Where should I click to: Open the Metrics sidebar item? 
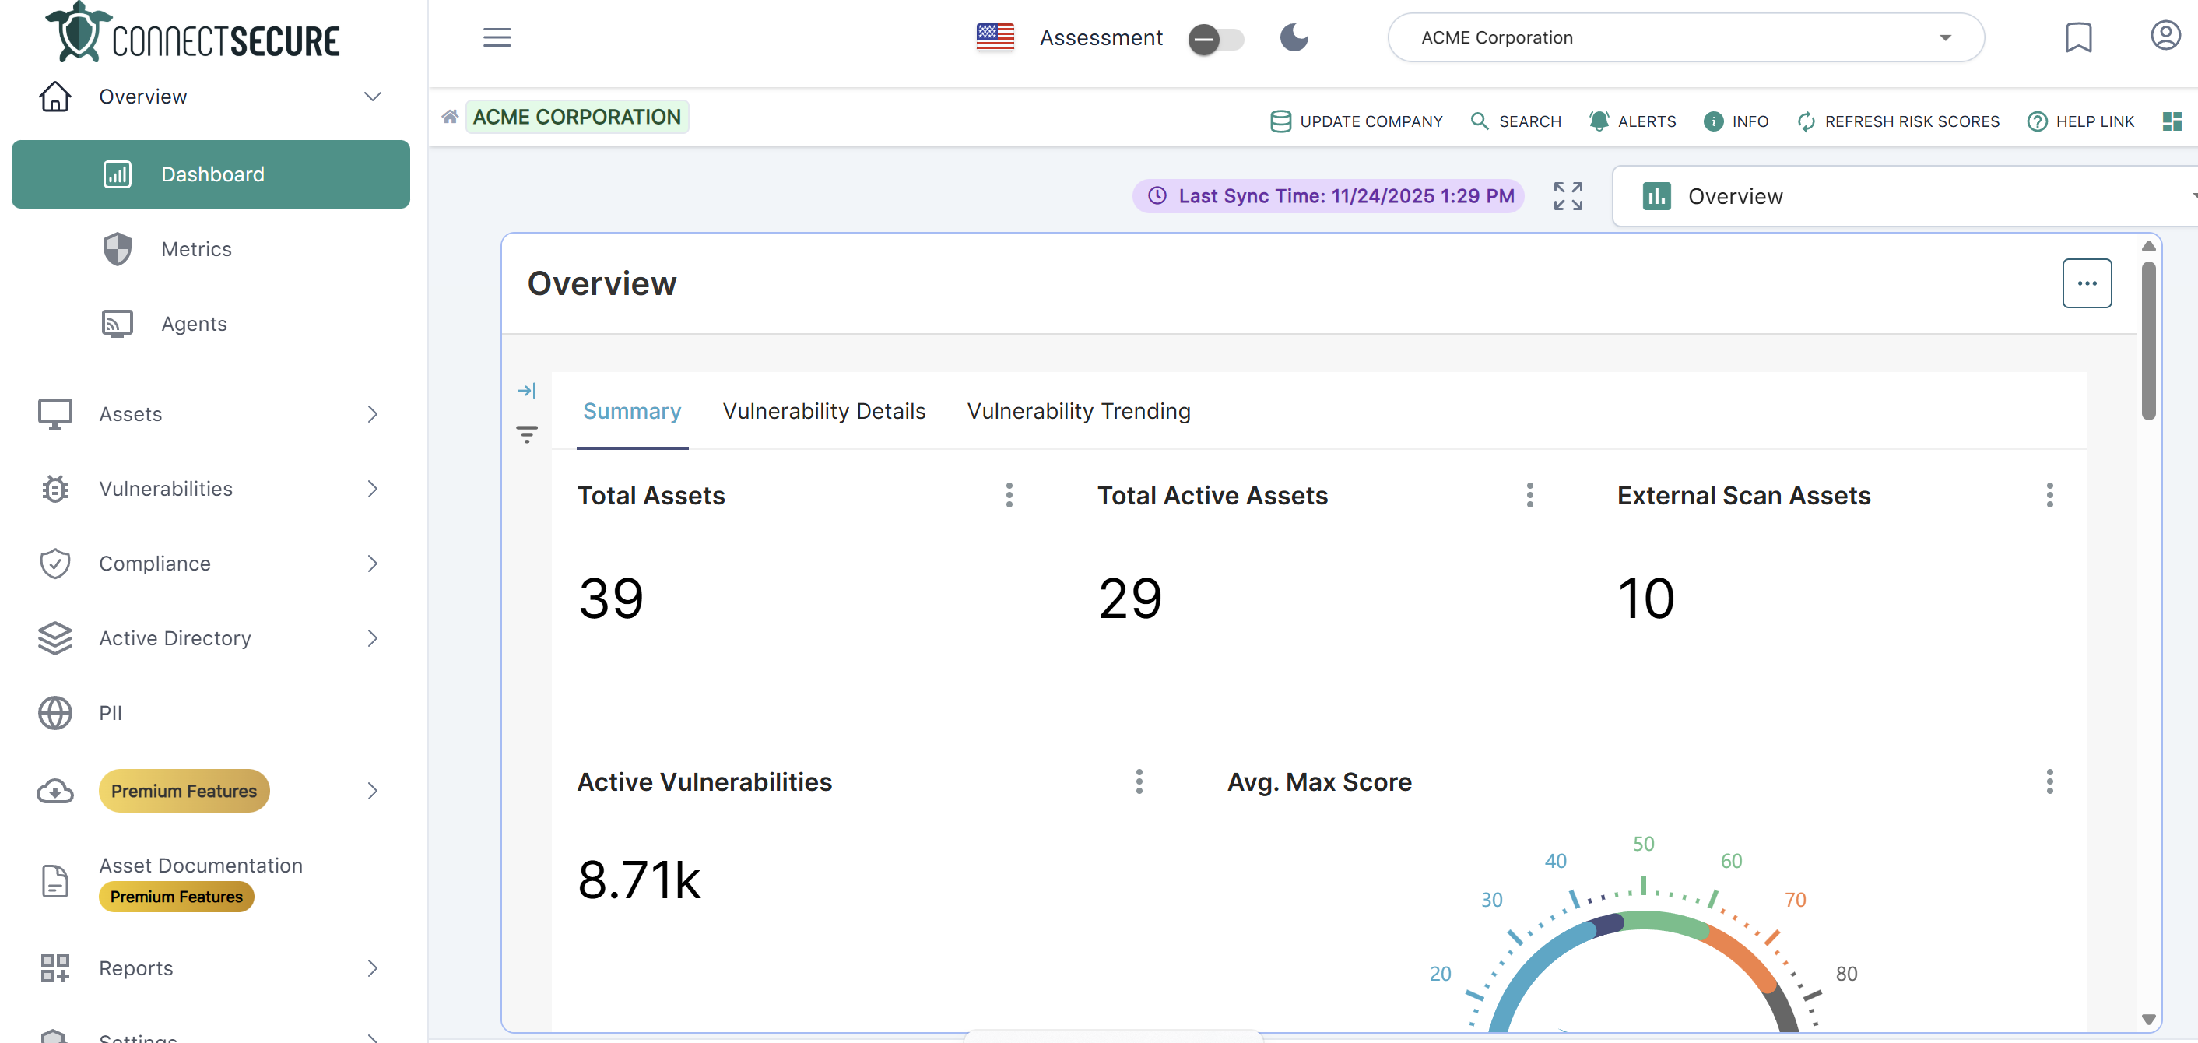pyautogui.click(x=196, y=249)
